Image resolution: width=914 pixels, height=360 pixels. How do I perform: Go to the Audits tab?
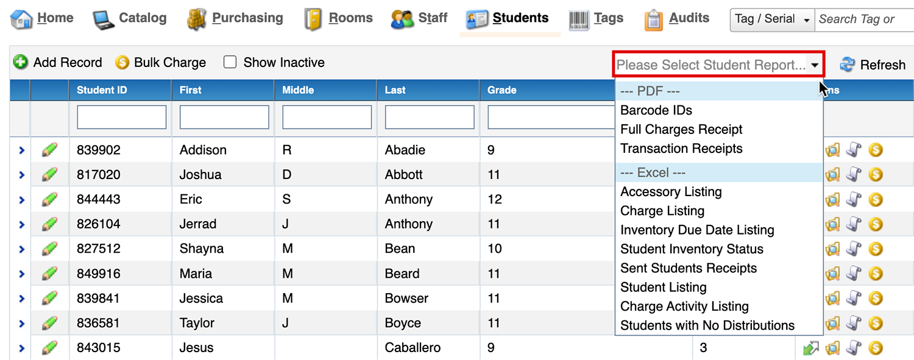click(677, 18)
